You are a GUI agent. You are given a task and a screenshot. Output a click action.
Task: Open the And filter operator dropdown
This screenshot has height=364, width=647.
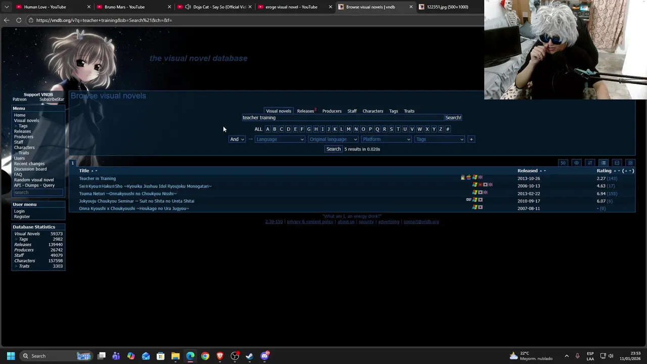[x=237, y=140]
